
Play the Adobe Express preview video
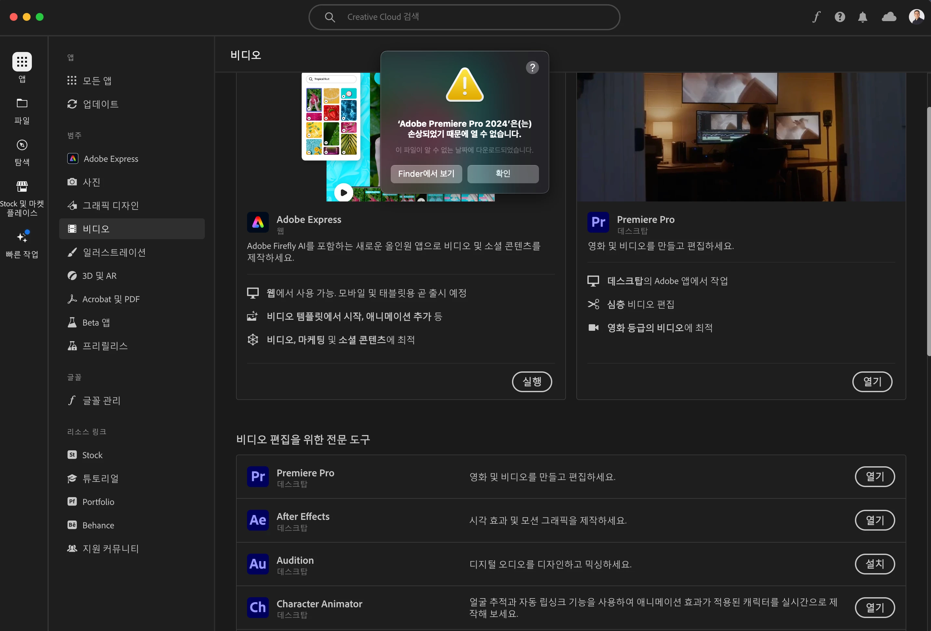(343, 193)
